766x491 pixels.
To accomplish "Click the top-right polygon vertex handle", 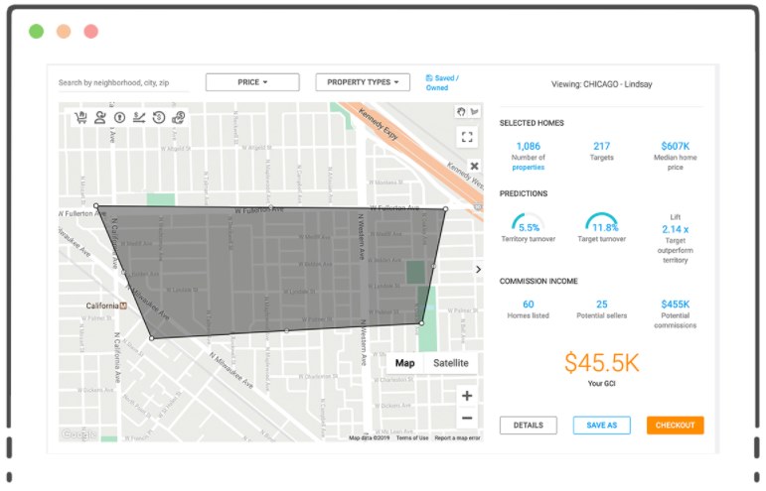I will 445,209.
